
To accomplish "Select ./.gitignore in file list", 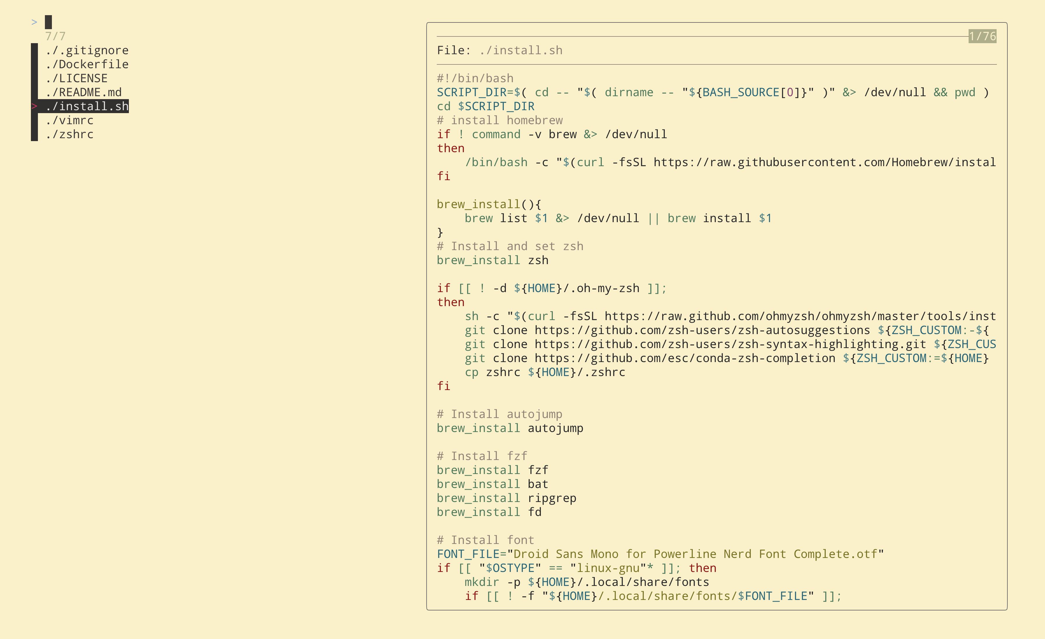I will point(87,50).
